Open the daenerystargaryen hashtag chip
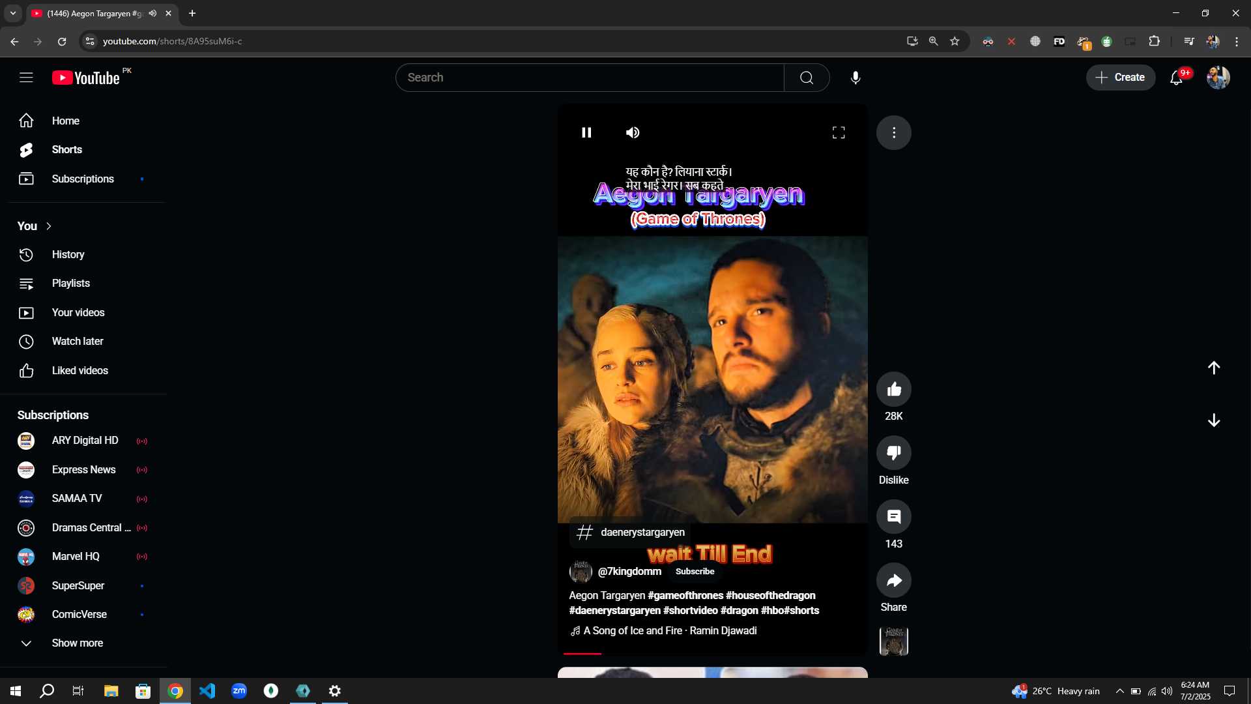 (631, 533)
